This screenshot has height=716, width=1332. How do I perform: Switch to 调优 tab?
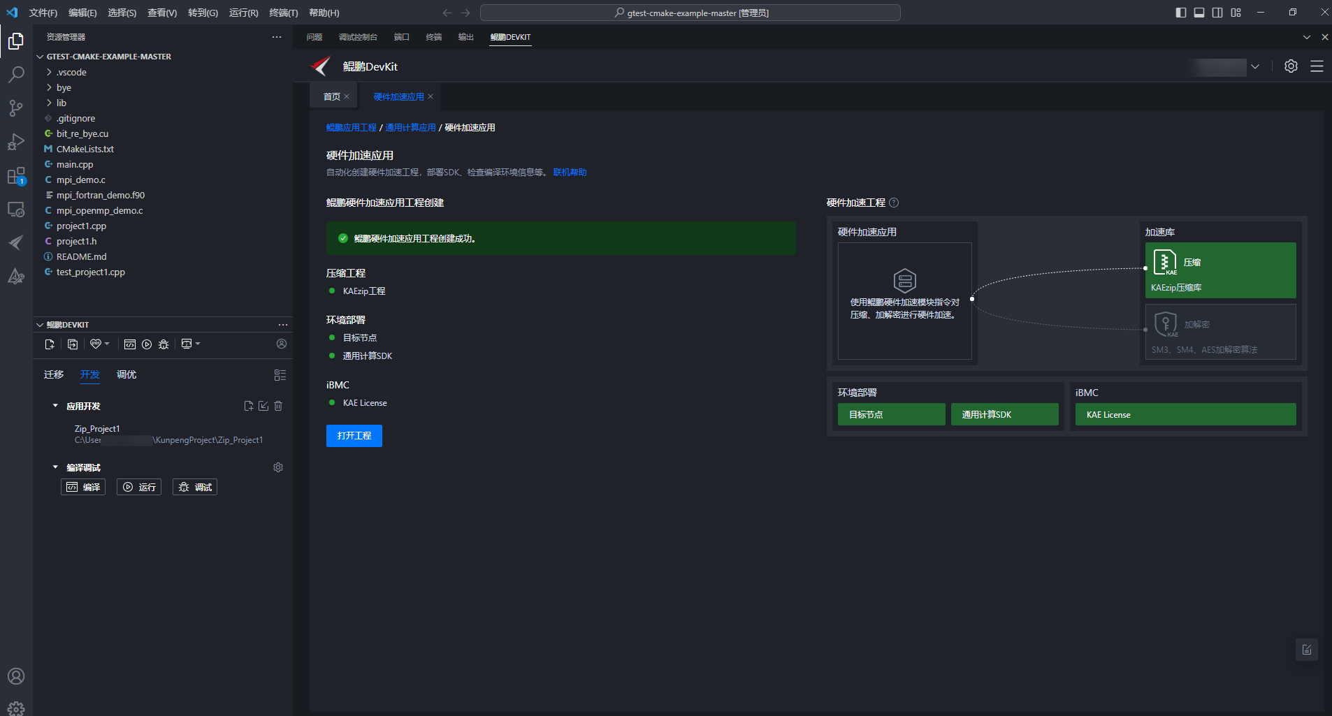click(x=126, y=374)
